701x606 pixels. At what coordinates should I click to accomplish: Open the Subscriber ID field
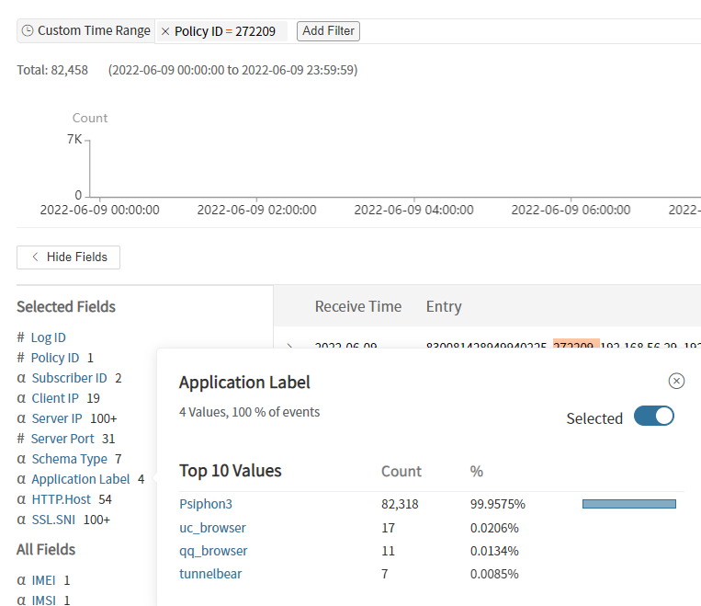[x=69, y=378]
